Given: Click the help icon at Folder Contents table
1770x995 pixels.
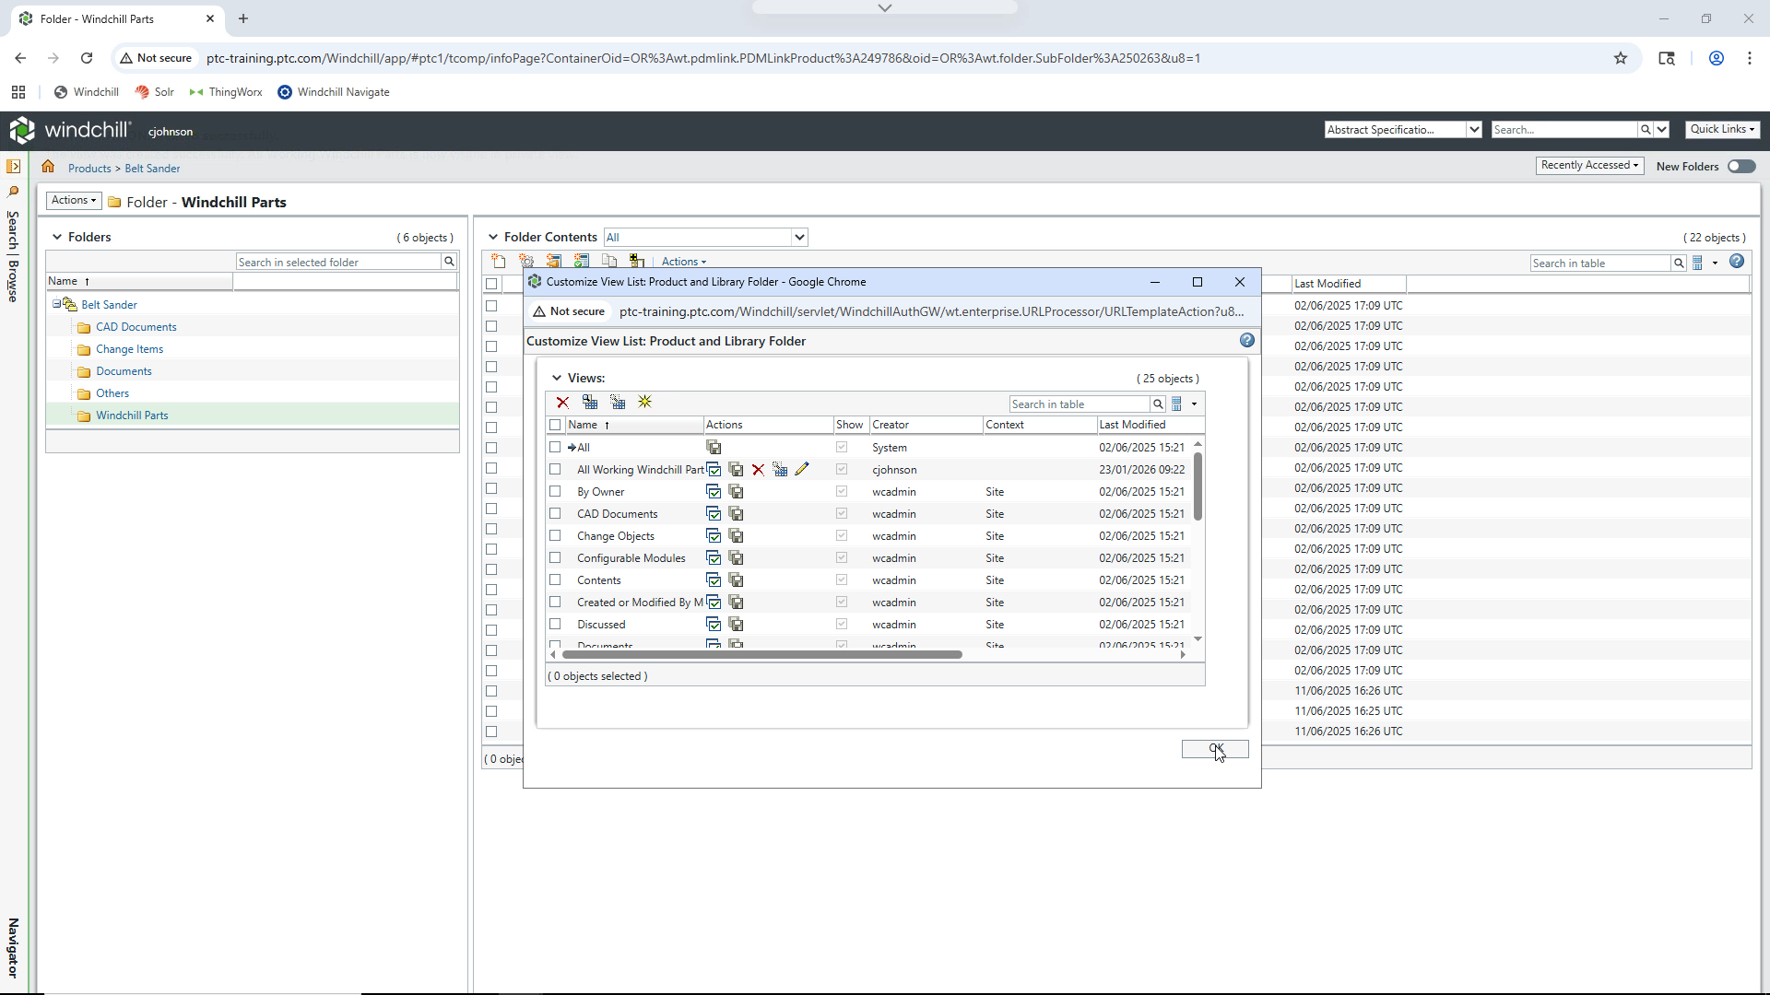Looking at the screenshot, I should tap(1737, 262).
